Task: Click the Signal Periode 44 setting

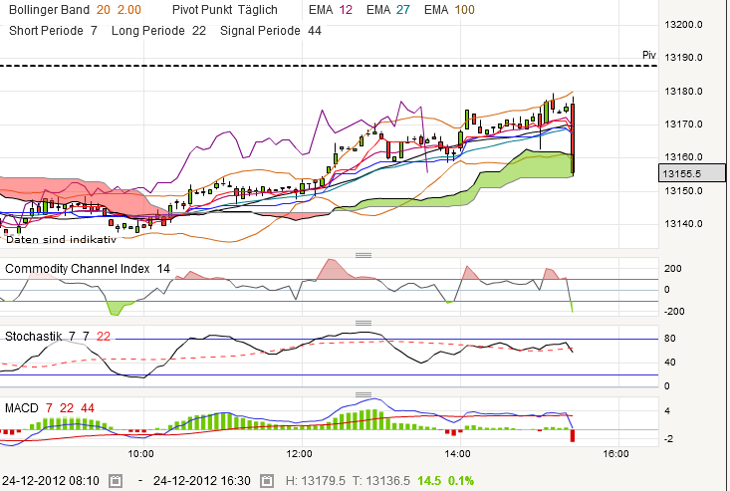Action: click(x=271, y=31)
